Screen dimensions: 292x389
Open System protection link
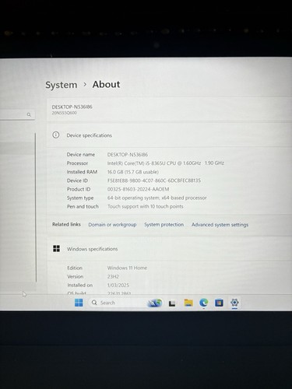(164, 225)
